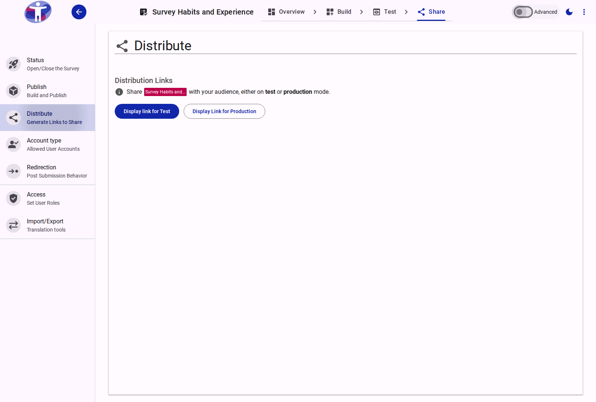Click the Distribution Links heading

143,80
